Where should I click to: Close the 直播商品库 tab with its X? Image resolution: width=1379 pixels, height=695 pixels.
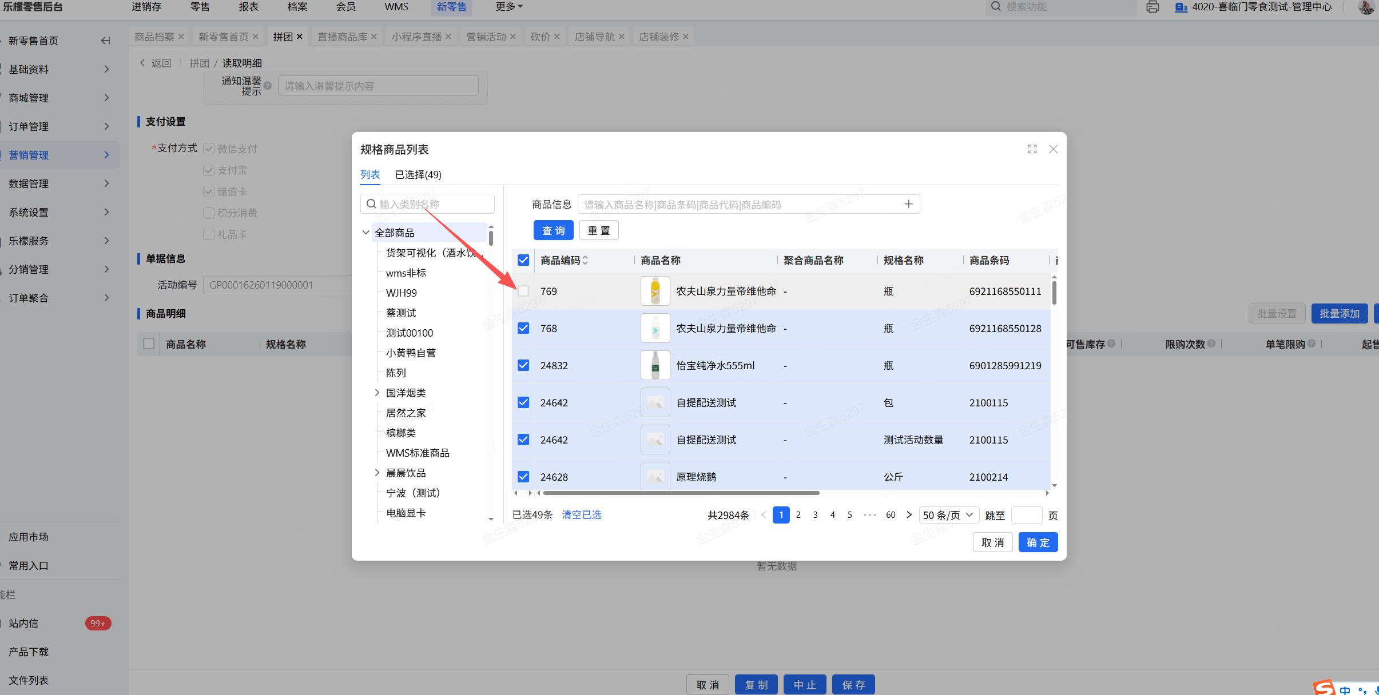click(x=374, y=37)
